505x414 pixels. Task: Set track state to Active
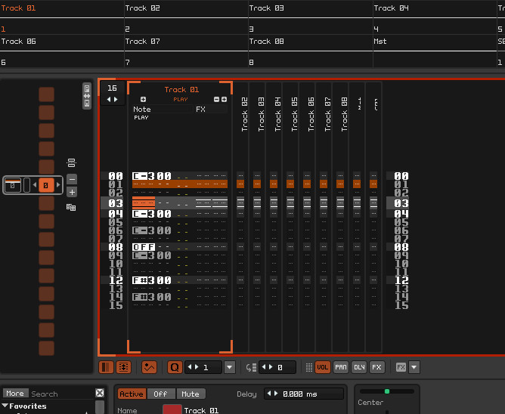click(132, 394)
